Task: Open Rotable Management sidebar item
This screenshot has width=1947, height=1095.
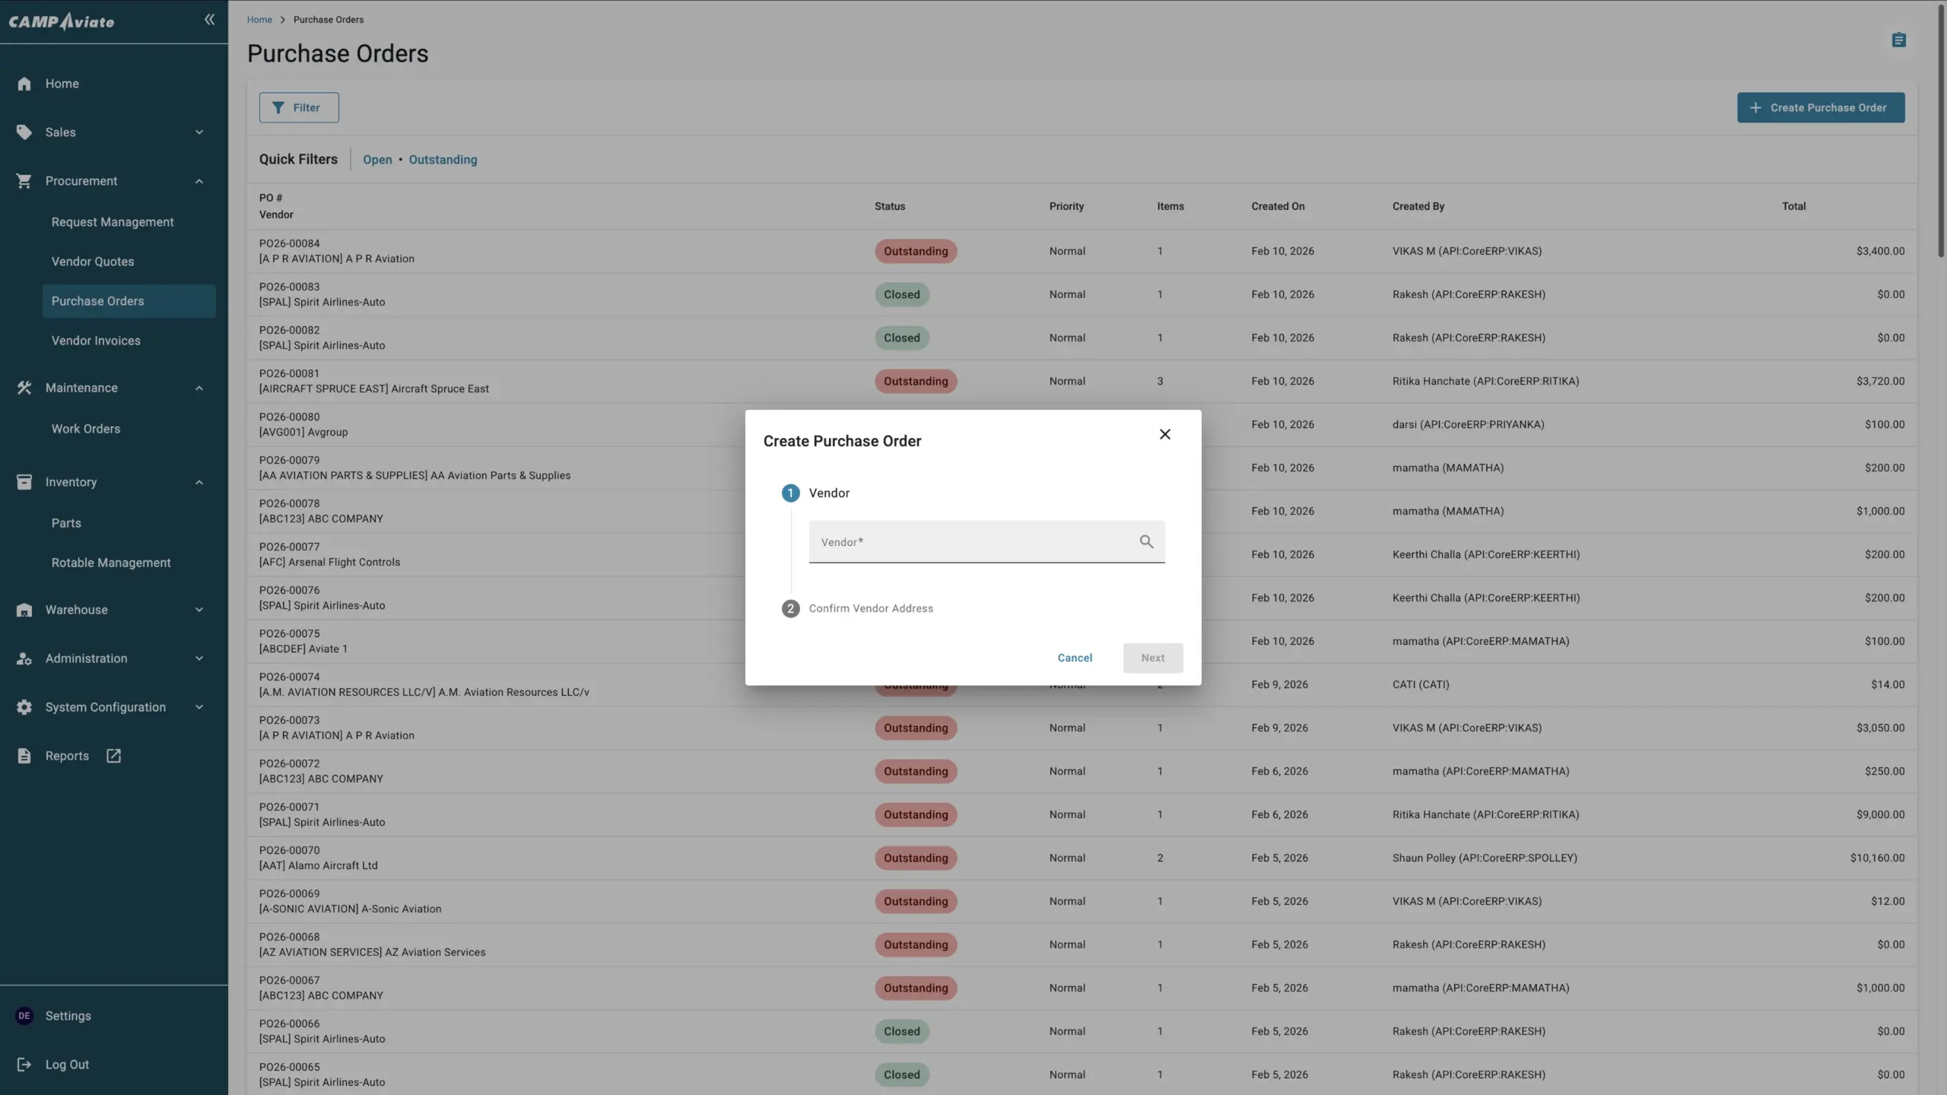Action: coord(111,563)
